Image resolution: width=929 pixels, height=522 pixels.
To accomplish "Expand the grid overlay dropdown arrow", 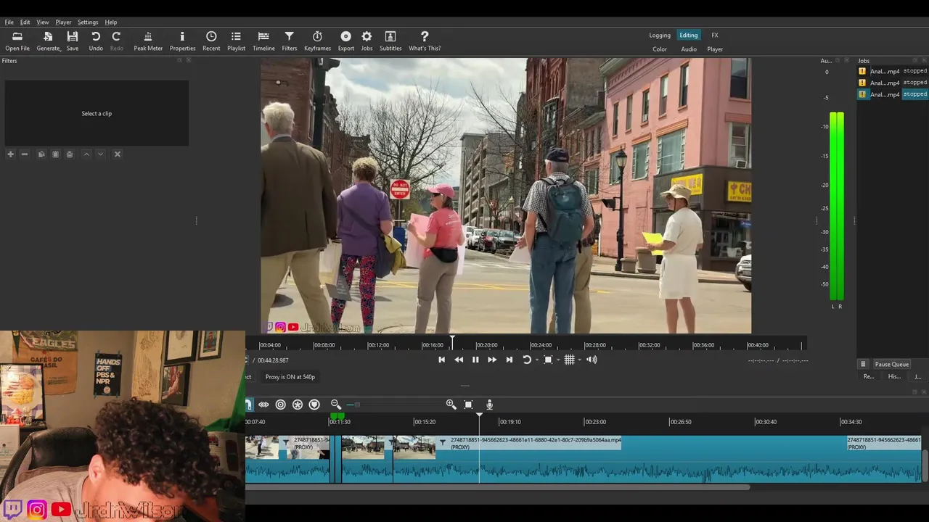I will (579, 360).
